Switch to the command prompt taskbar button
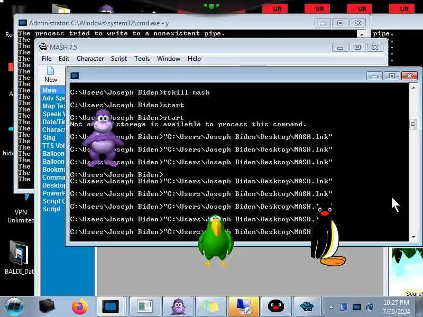Screen dimensions: 423x317 111,306
